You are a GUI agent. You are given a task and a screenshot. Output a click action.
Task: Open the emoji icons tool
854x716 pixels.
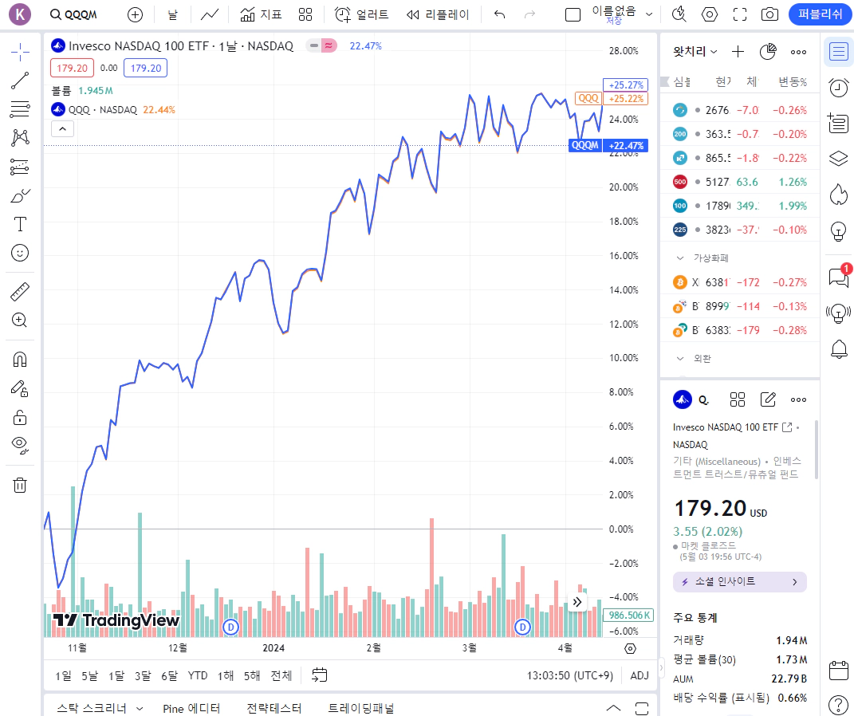pos(20,253)
